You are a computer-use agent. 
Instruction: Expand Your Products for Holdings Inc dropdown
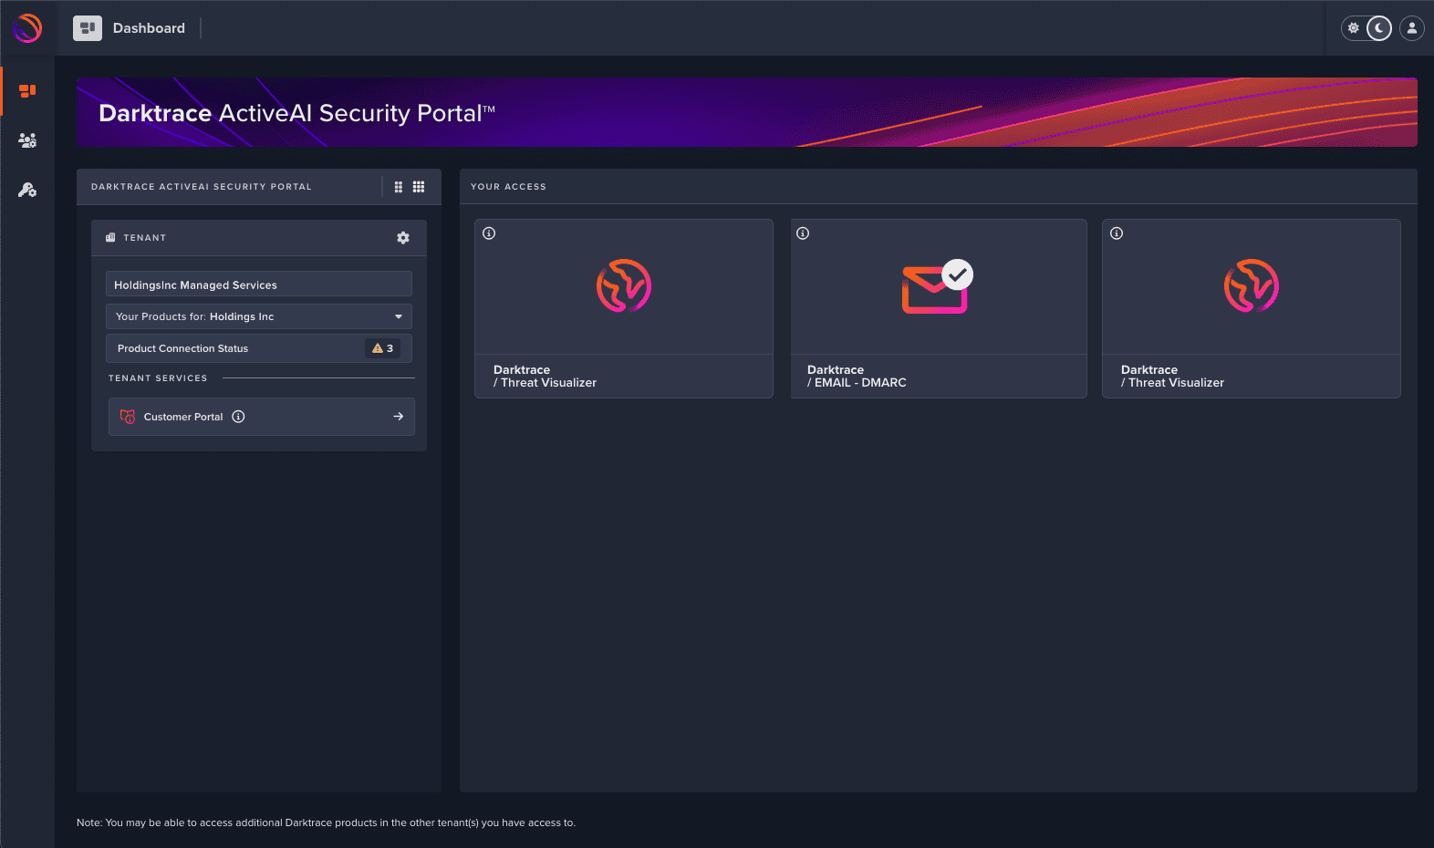coord(259,316)
